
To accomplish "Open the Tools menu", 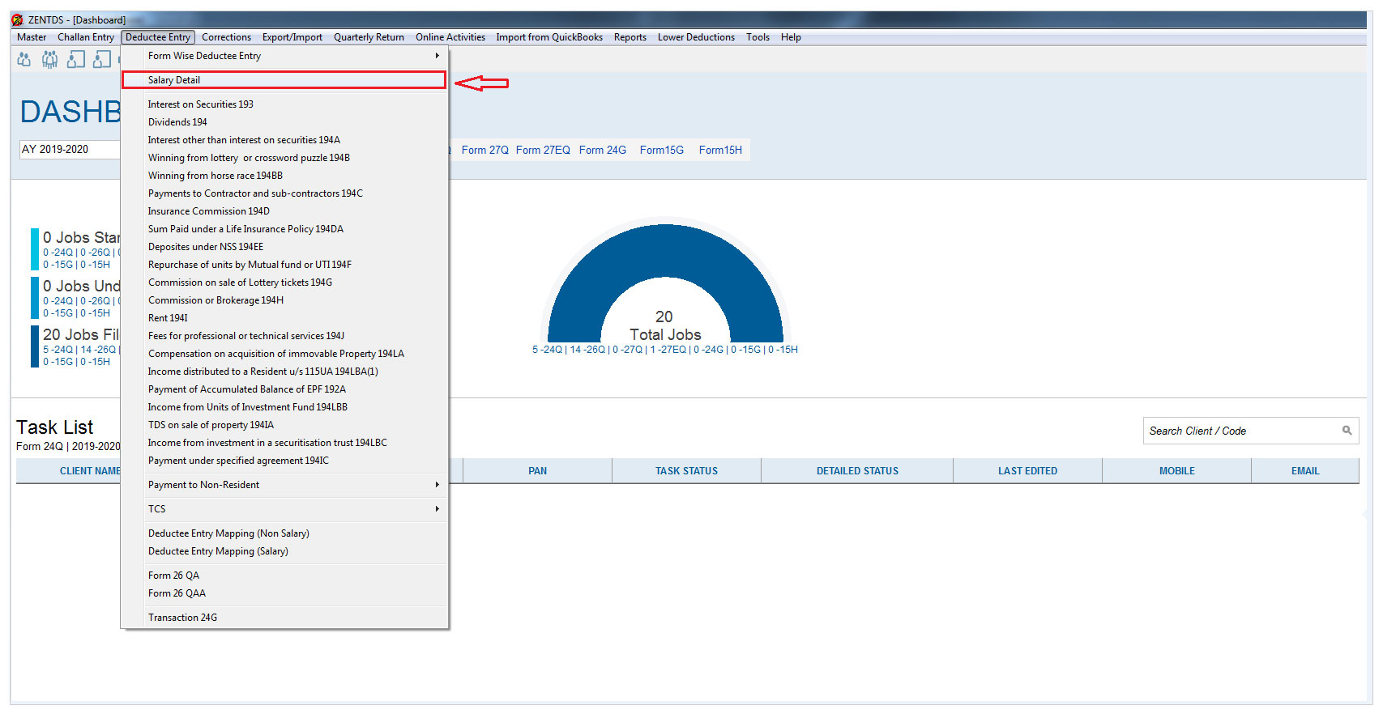I will click(x=758, y=37).
